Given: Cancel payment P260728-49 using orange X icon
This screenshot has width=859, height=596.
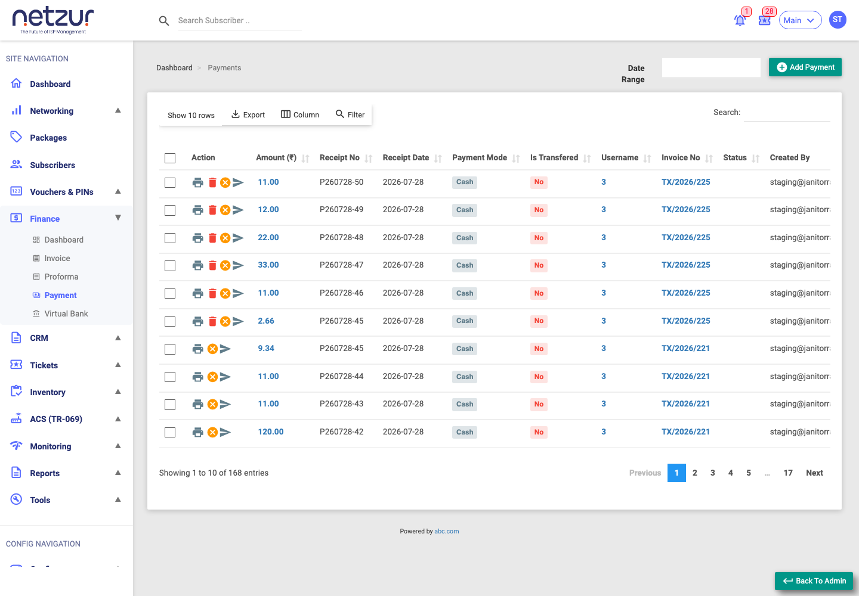Looking at the screenshot, I should (x=225, y=210).
